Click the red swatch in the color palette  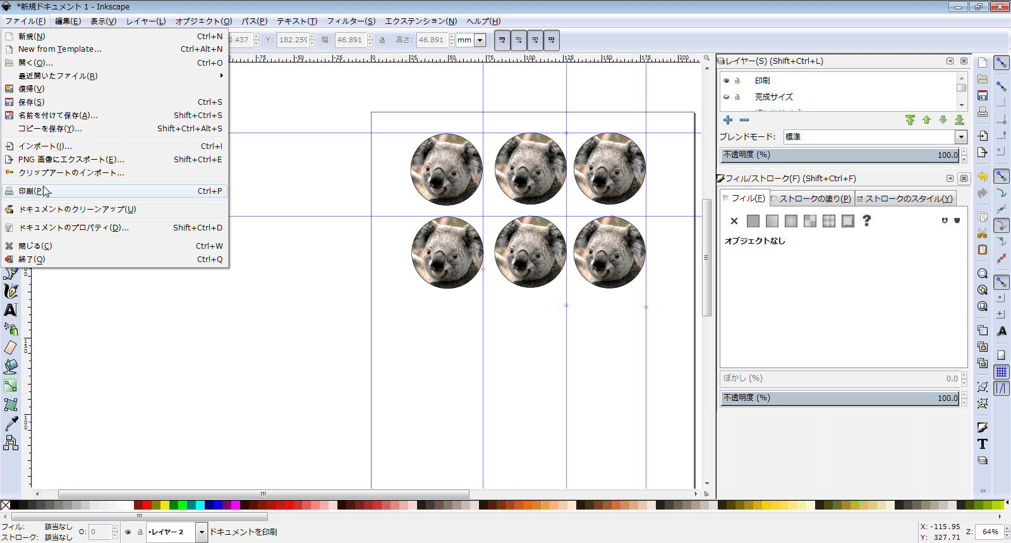click(147, 505)
